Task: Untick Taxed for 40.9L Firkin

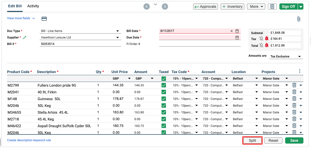Action: tap(164, 92)
